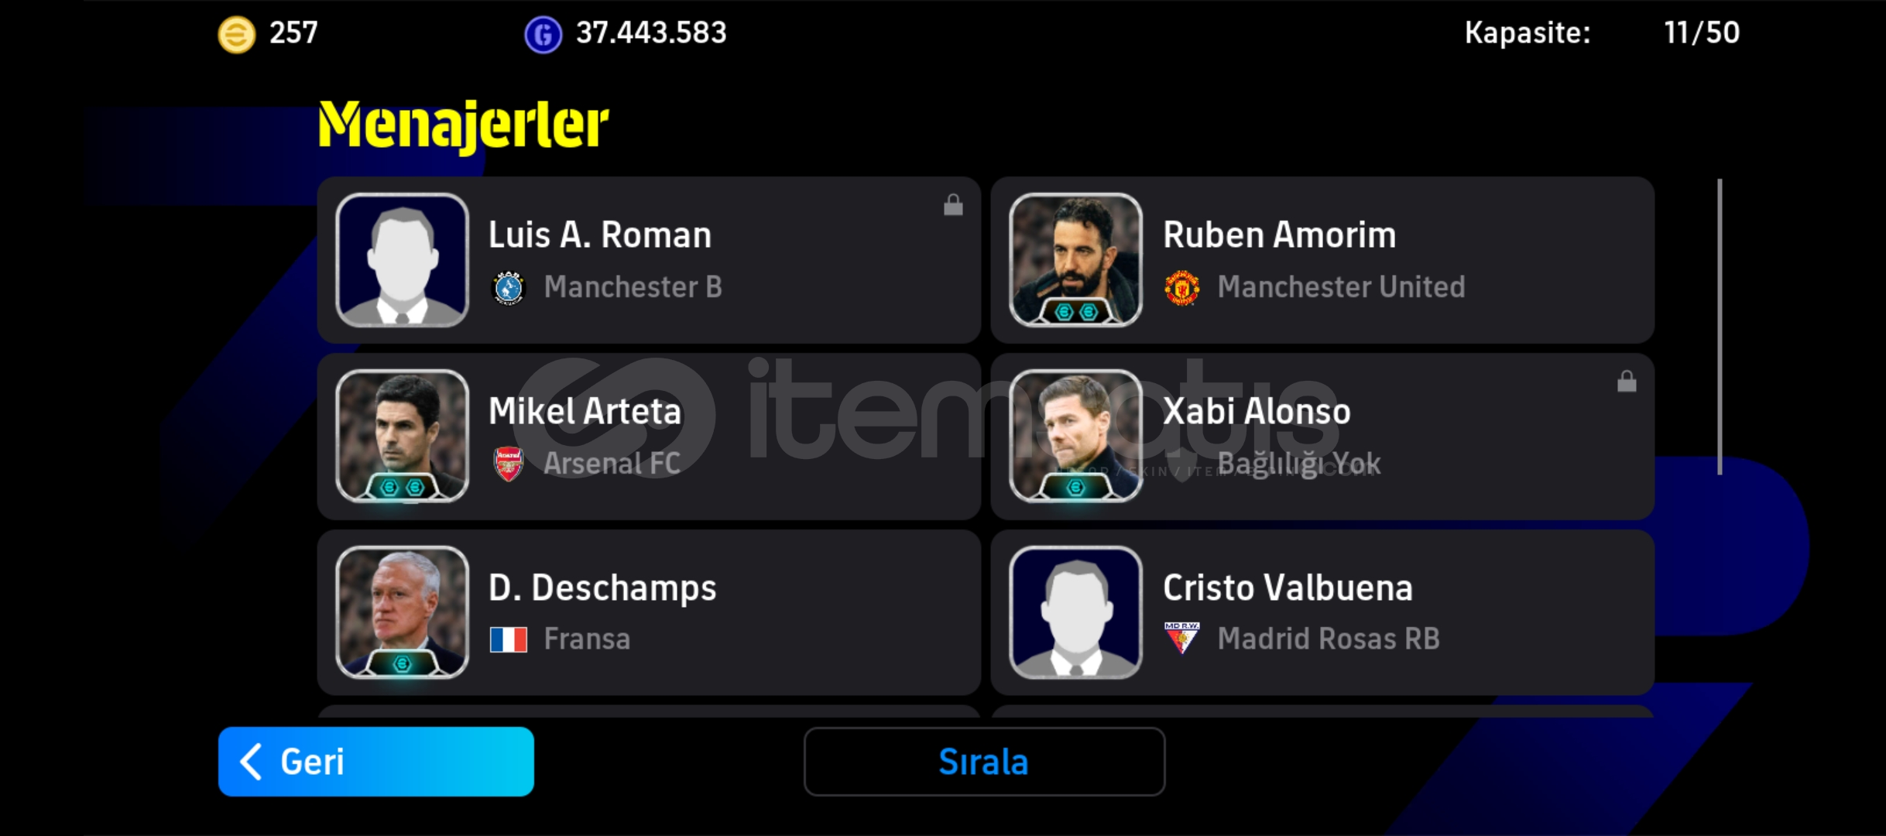Click the France flag icon
This screenshot has width=1886, height=836.
[509, 640]
